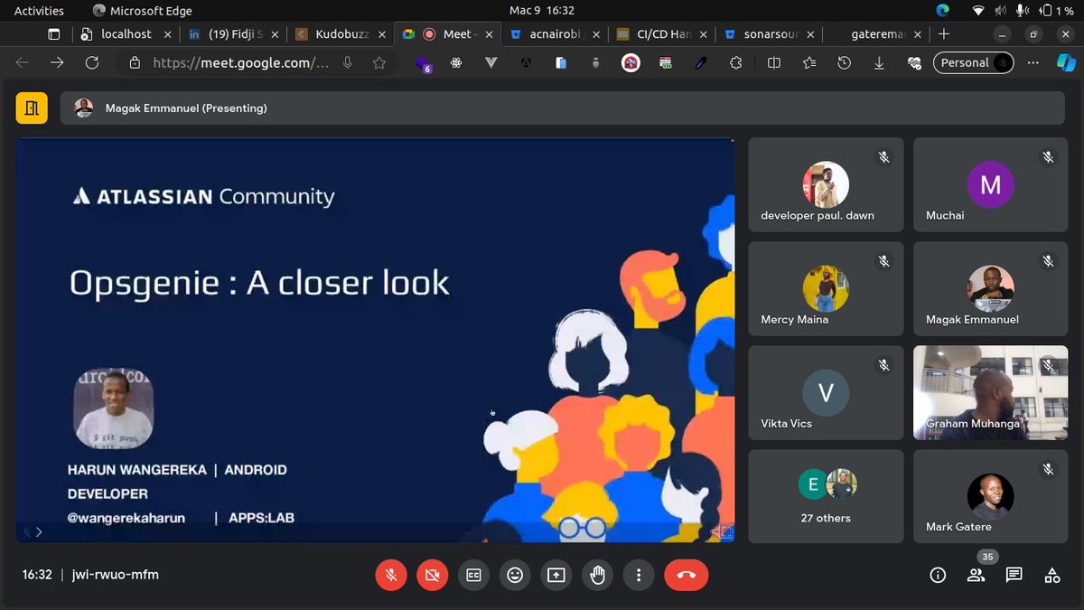Image resolution: width=1084 pixels, height=610 pixels.
Task: Open React Developer Tools extension icon
Action: pyautogui.click(x=457, y=62)
